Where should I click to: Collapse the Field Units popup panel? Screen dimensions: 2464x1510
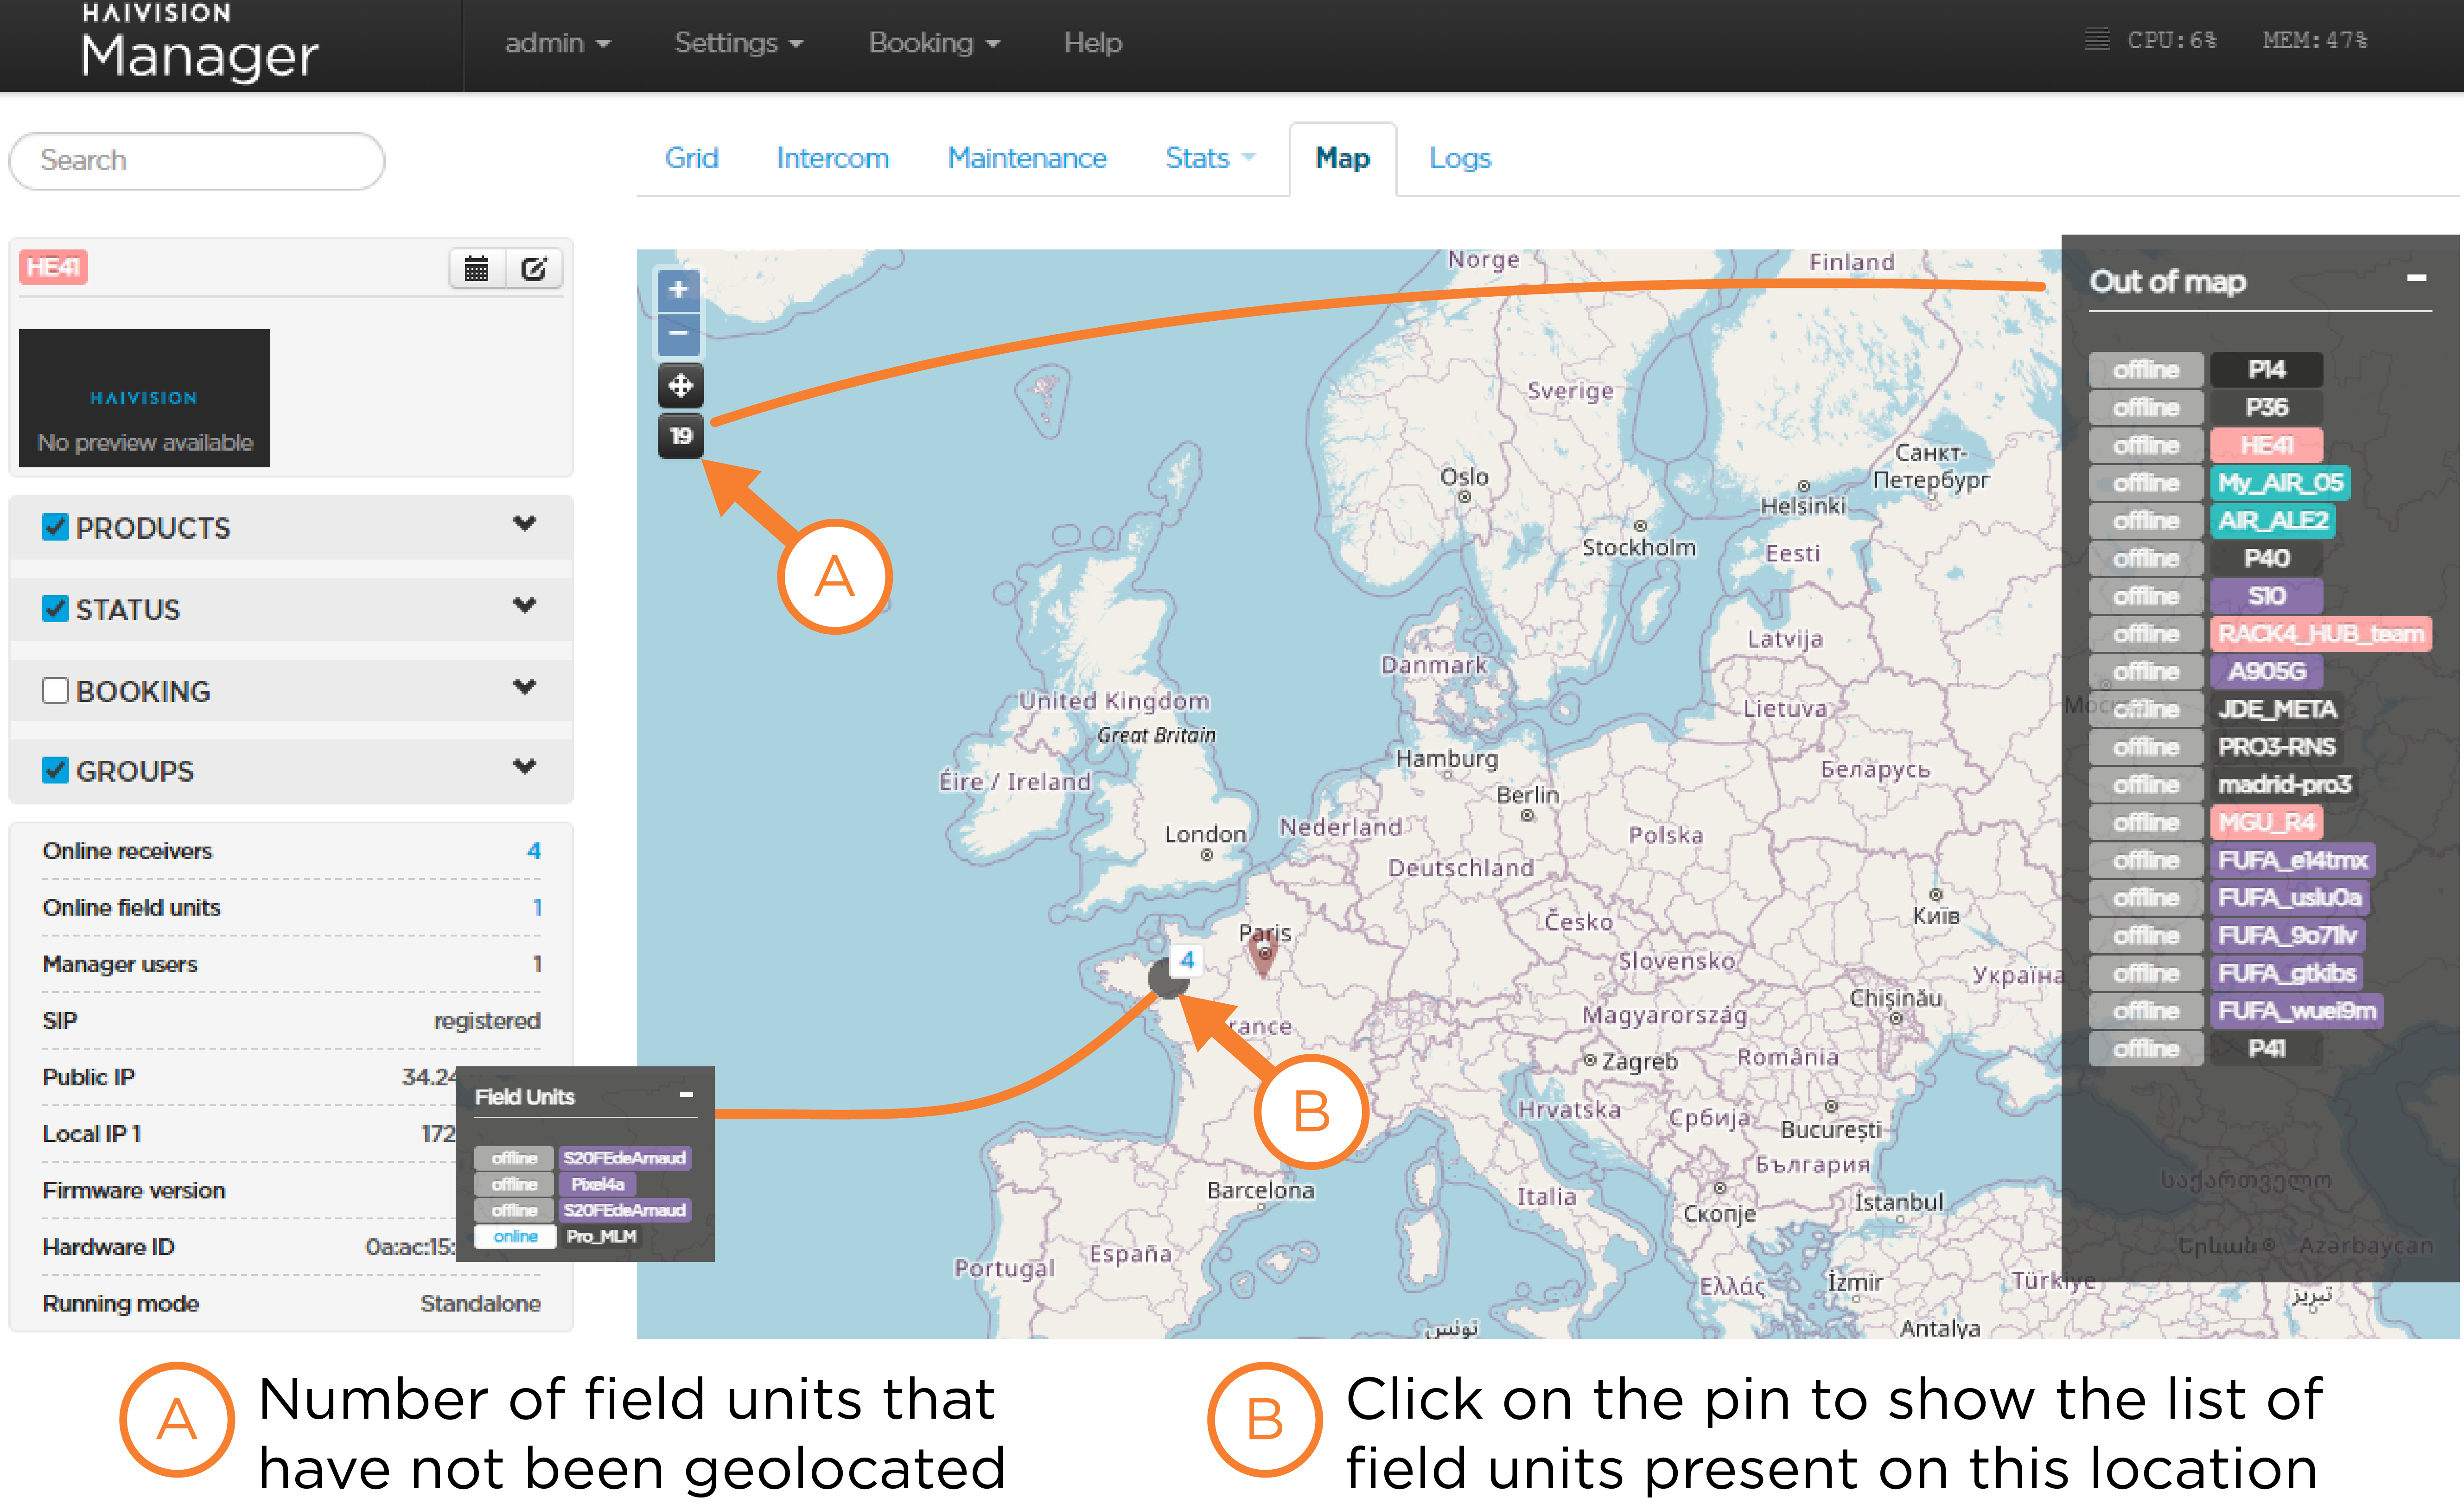tap(686, 1095)
